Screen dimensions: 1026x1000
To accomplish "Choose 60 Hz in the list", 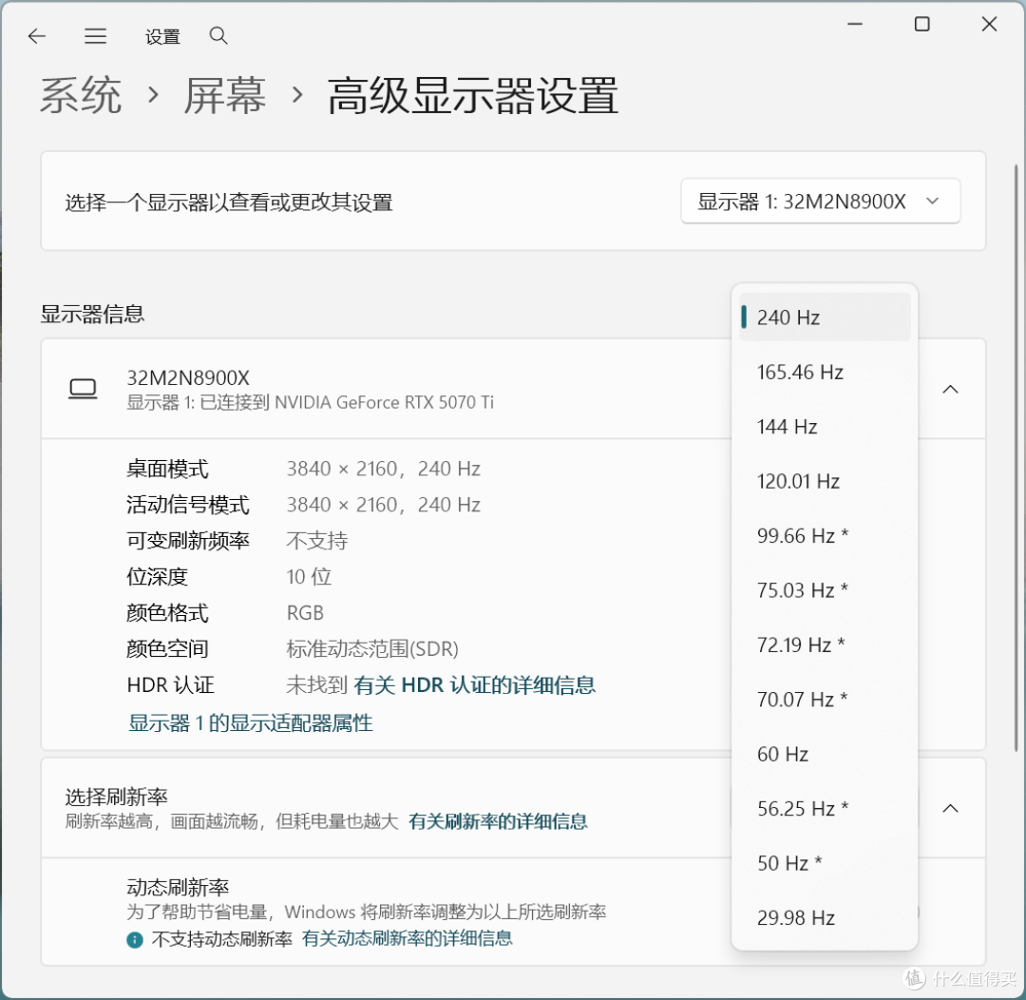I will 825,754.
